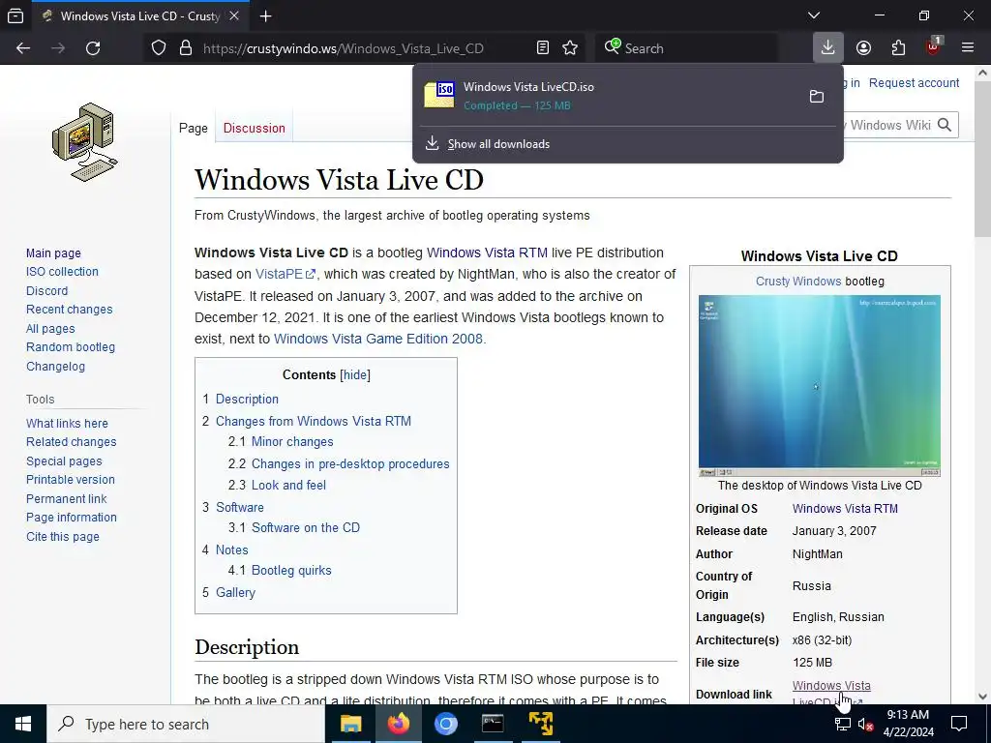Jump to 1 Description section
The height and width of the screenshot is (743, 991).
(240, 400)
